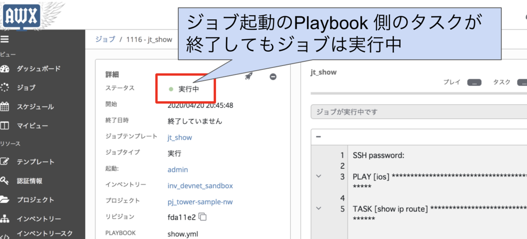Viewport: 527px width, 239px height.
Task: Open プロジェクト via its folder icon
Action: point(5,200)
